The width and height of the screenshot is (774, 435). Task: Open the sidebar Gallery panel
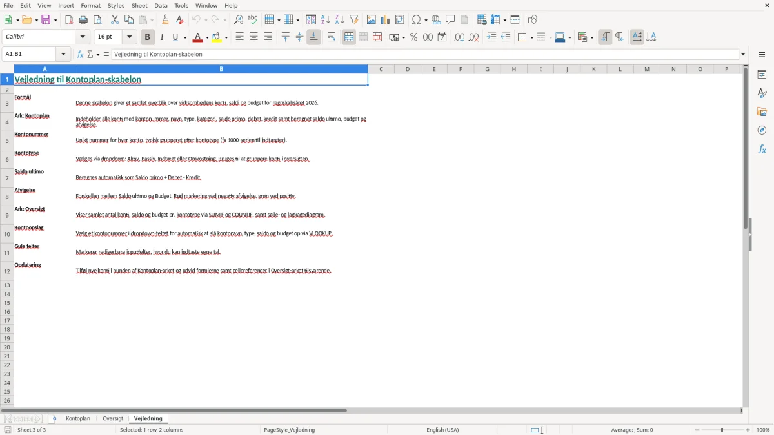click(762, 111)
